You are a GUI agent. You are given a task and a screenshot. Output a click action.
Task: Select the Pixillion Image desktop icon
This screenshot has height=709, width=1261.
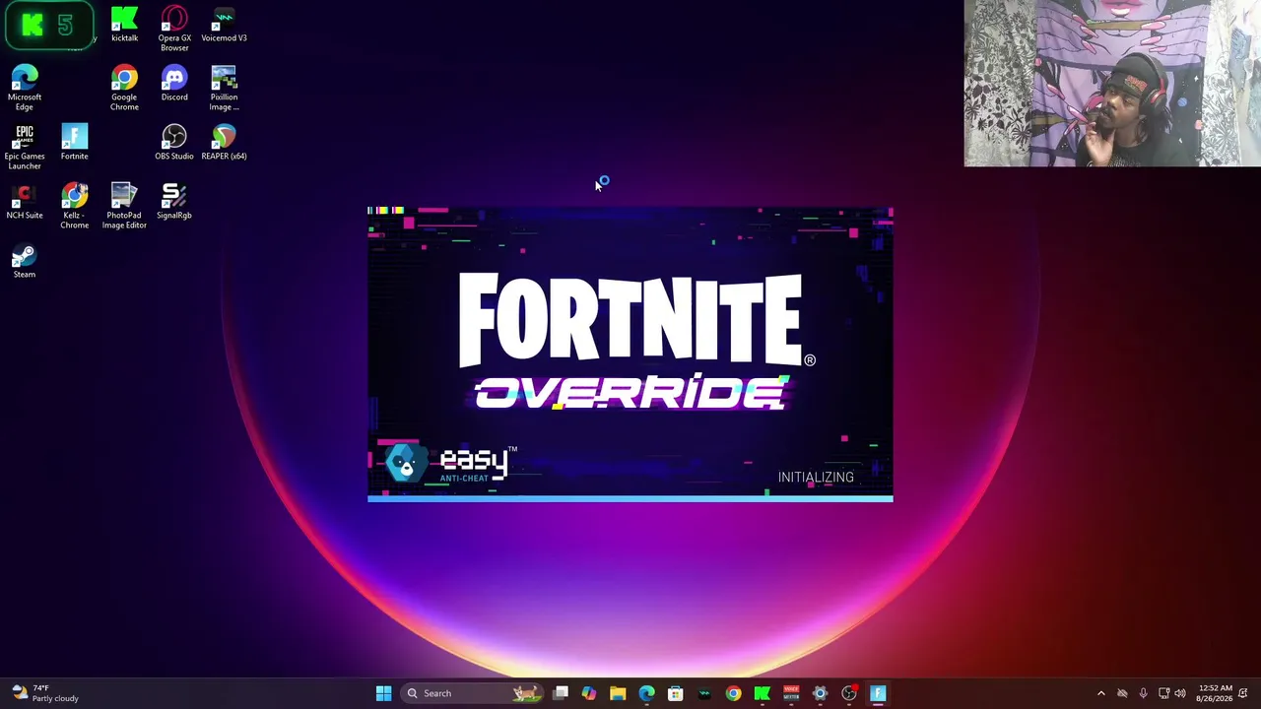tap(224, 88)
